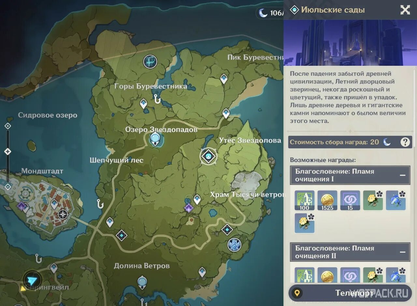Click the purple marker in western Мондштадт
Viewport: 417px width, 306px height.
tap(22, 206)
